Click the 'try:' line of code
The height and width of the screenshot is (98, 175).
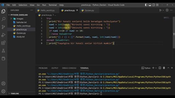click(49, 18)
